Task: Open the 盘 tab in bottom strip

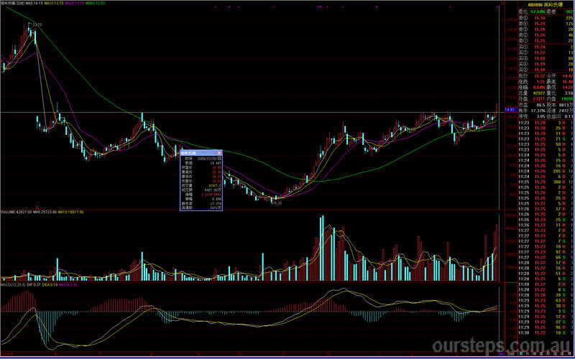Action: pyautogui.click(x=541, y=354)
